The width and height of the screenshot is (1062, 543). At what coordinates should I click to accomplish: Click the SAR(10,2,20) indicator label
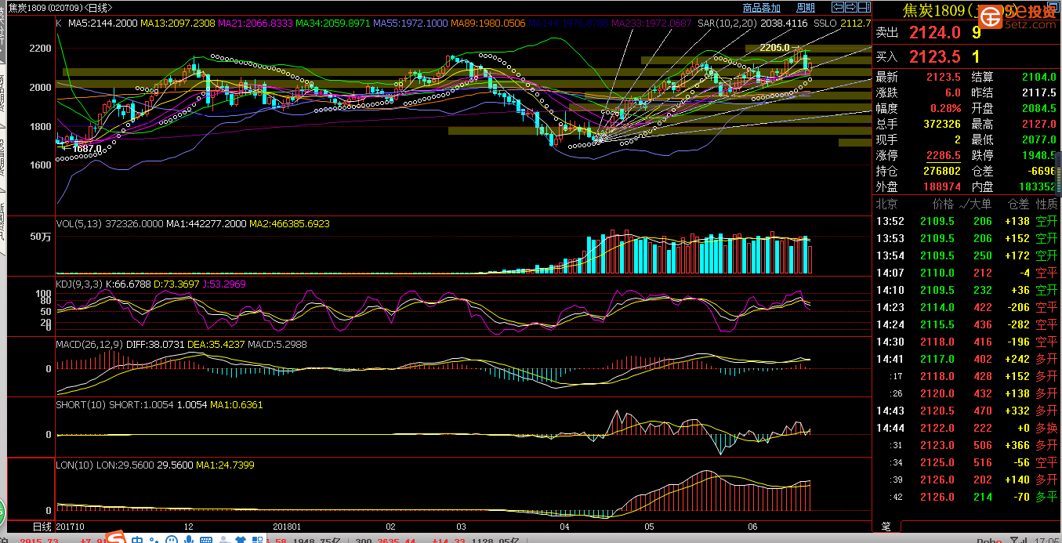pyautogui.click(x=727, y=24)
